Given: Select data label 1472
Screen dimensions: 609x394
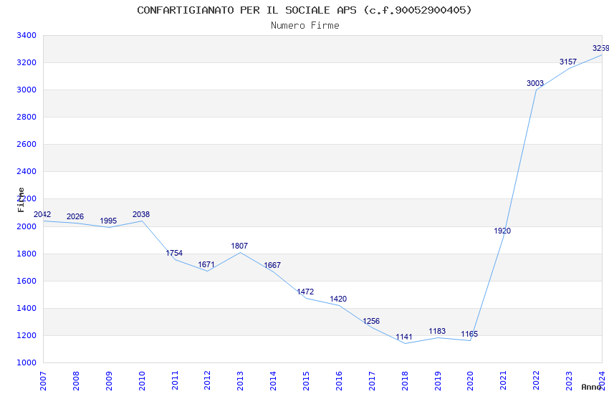Looking at the screenshot, I should click(x=305, y=292).
